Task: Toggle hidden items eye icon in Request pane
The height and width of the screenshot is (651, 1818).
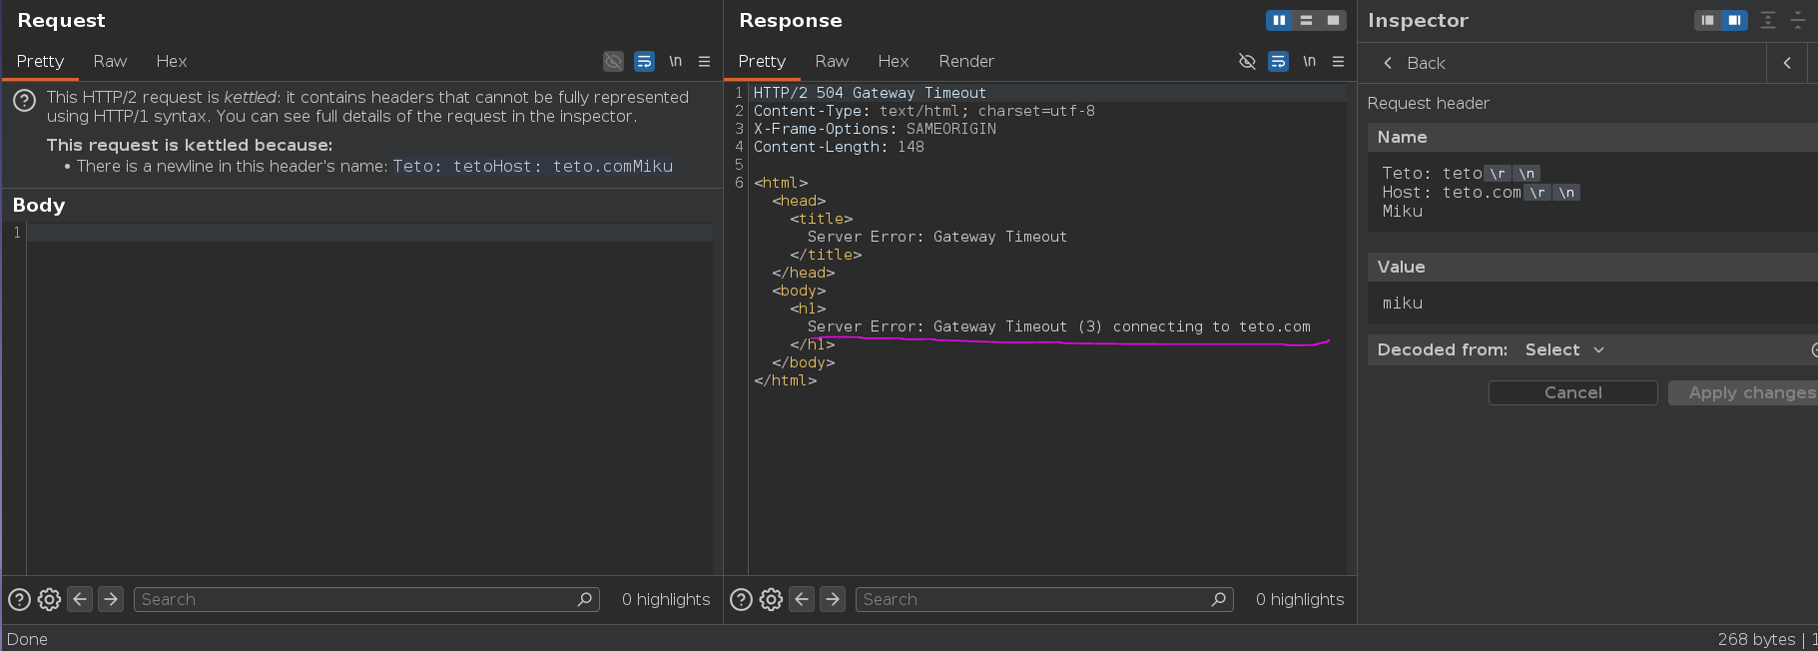Action: coord(613,62)
